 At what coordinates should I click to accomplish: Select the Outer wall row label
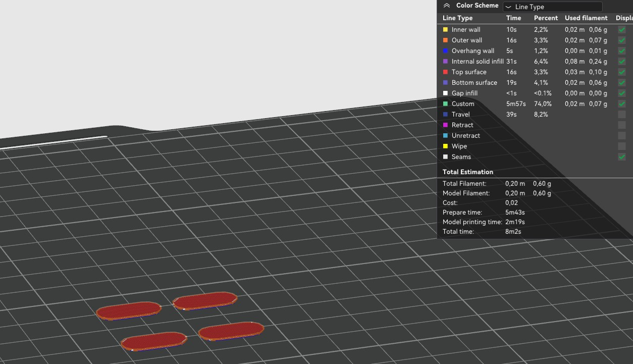[x=467, y=40]
